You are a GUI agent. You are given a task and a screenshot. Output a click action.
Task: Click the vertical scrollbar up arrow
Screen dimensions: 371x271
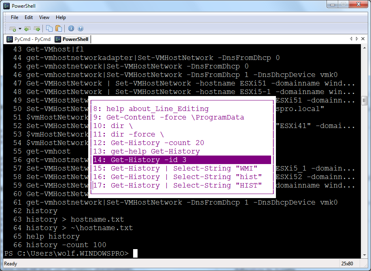coord(364,48)
